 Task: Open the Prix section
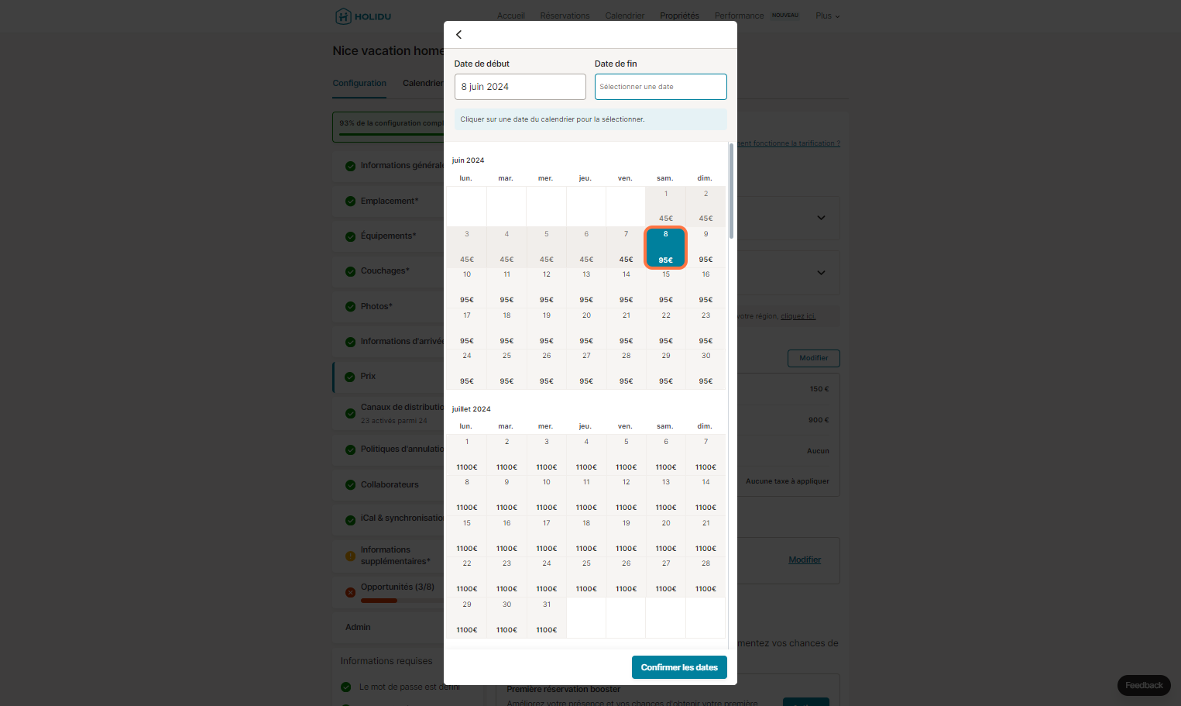(x=390, y=376)
